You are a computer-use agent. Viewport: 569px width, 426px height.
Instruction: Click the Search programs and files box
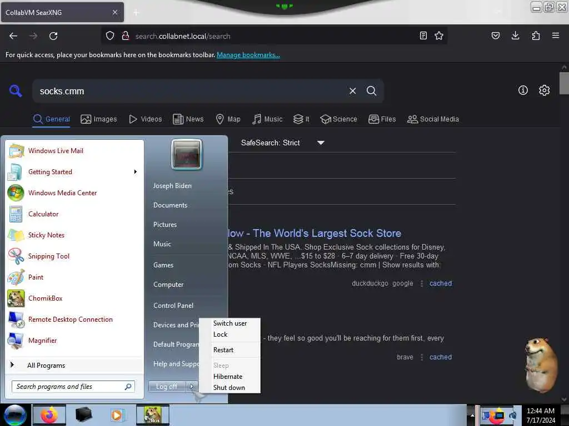click(73, 387)
